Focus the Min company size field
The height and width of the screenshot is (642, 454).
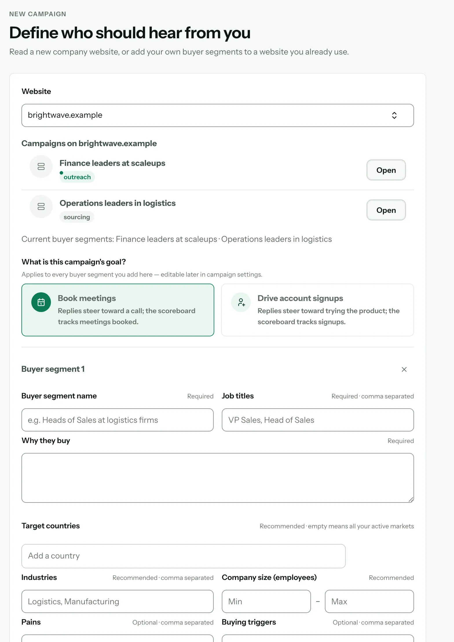tap(266, 601)
